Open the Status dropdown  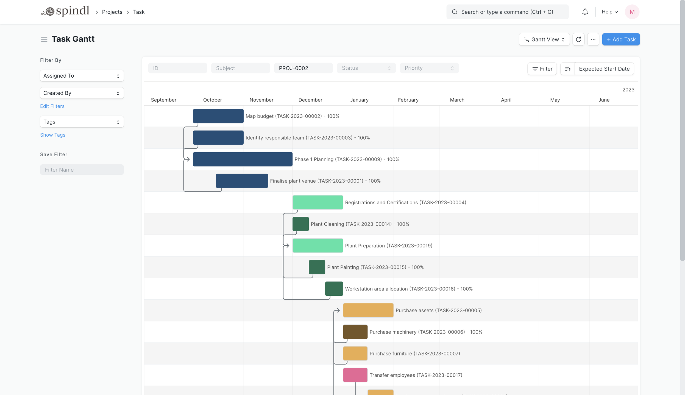[x=366, y=68]
